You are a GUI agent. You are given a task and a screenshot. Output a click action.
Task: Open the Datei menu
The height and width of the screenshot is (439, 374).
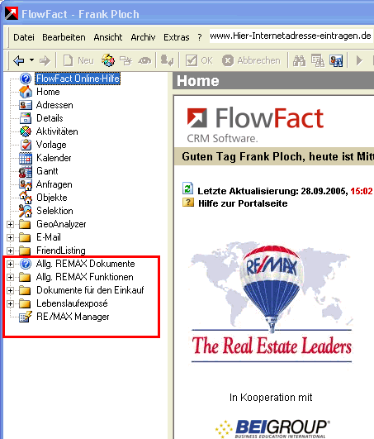coord(24,37)
